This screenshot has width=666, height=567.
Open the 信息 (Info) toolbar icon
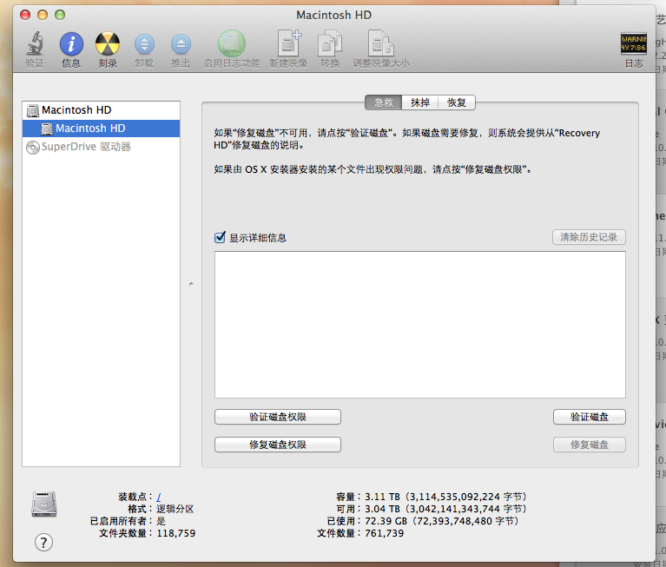[71, 43]
